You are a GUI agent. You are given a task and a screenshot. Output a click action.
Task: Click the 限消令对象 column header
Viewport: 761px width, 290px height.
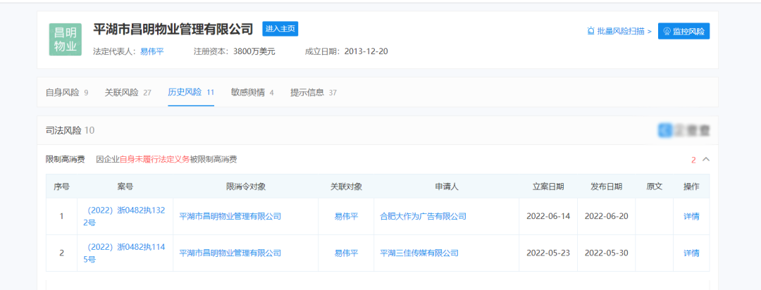pos(246,187)
